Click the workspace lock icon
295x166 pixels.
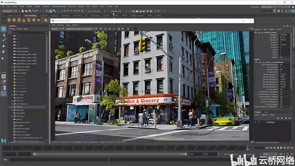click(x=293, y=7)
